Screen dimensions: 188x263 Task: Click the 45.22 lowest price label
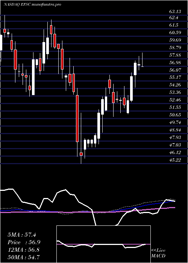coord(175,160)
